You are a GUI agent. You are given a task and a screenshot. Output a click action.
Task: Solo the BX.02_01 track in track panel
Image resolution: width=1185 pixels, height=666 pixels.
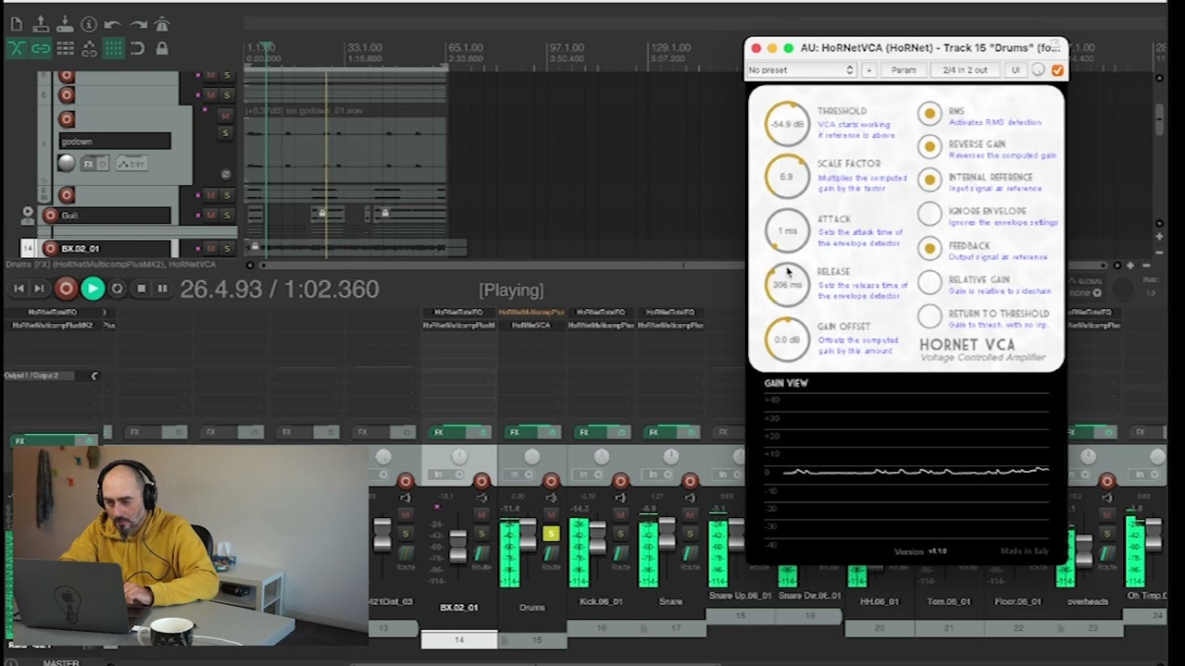point(226,248)
